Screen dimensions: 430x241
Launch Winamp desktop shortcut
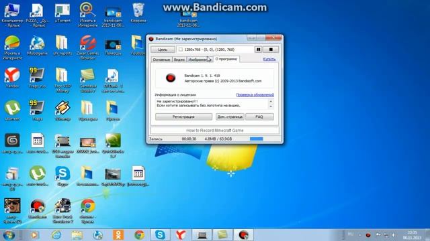62,110
